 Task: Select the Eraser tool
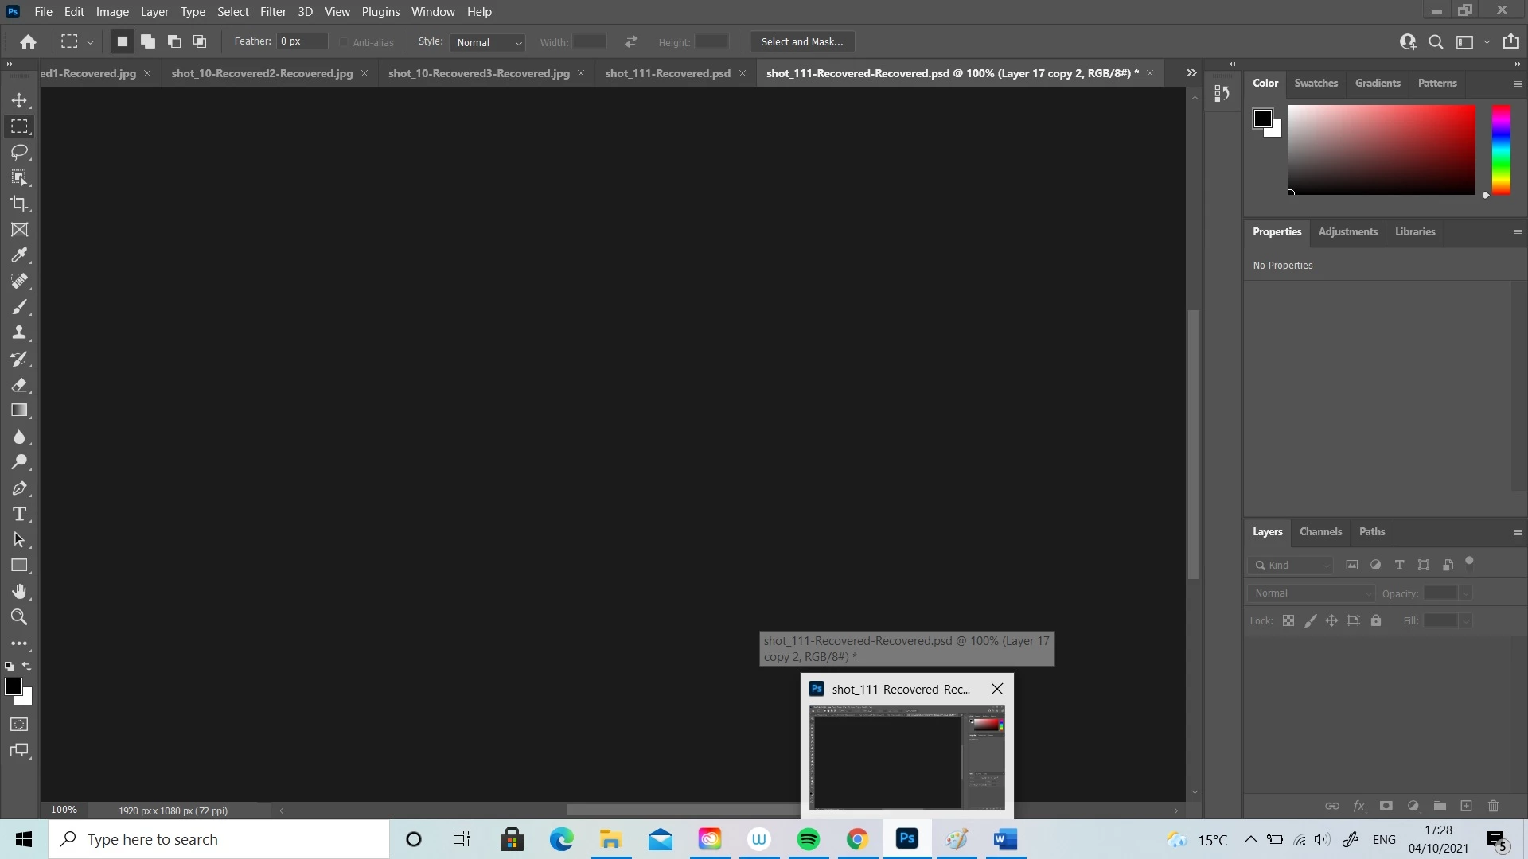click(x=19, y=385)
